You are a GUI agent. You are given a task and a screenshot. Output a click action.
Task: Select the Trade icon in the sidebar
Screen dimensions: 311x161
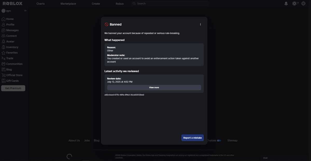3,58
